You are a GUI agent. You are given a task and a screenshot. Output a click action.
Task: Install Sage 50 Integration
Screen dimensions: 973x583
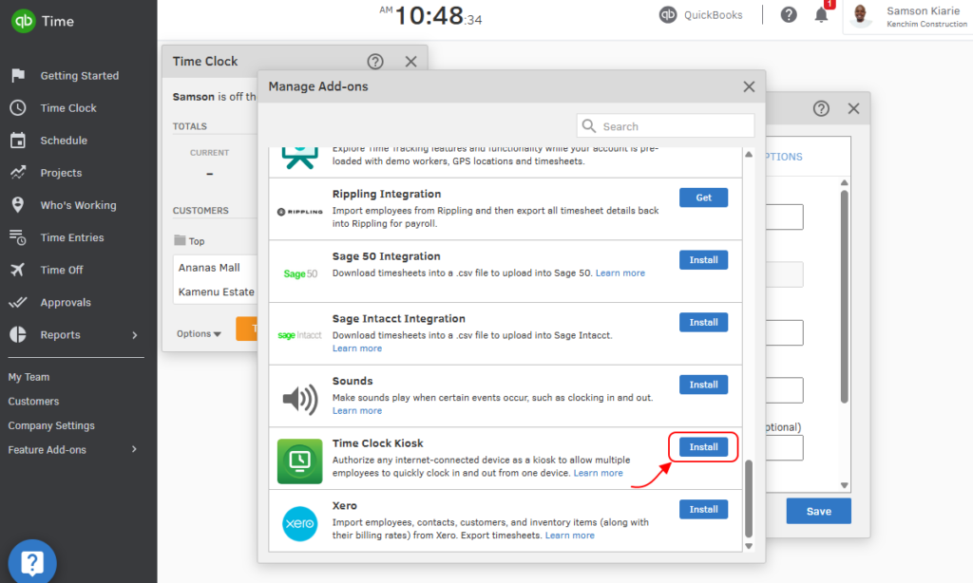point(703,260)
